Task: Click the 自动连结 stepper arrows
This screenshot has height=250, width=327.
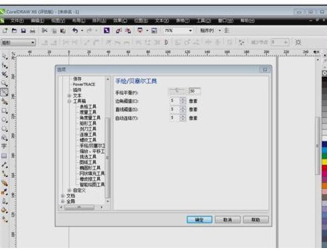Action: pyautogui.click(x=183, y=118)
